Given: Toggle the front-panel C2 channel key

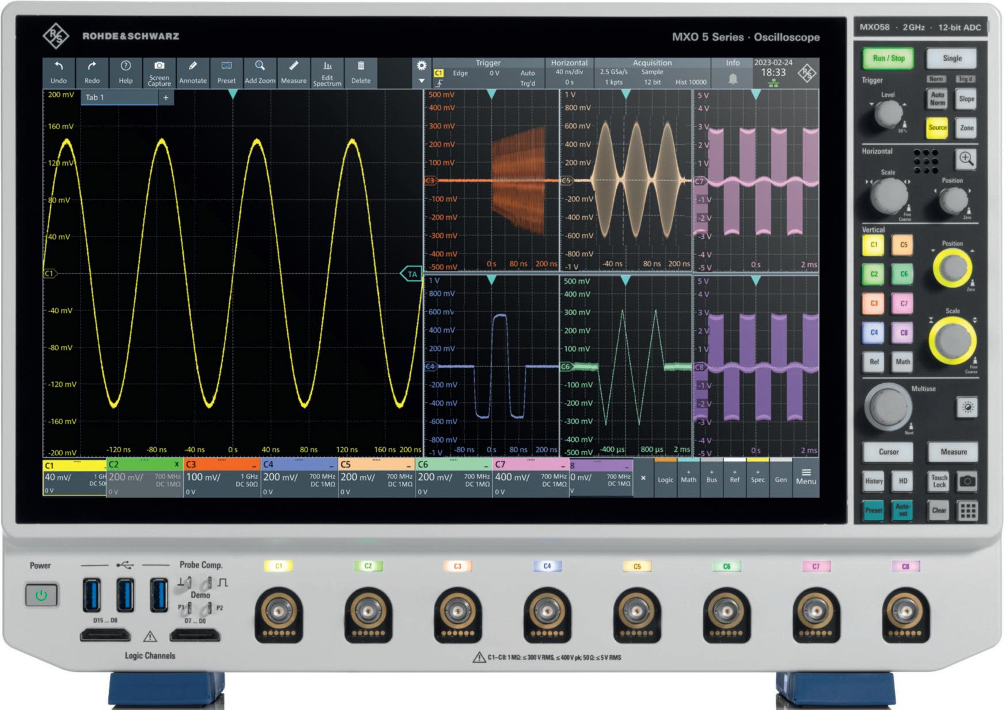Looking at the screenshot, I should (874, 274).
